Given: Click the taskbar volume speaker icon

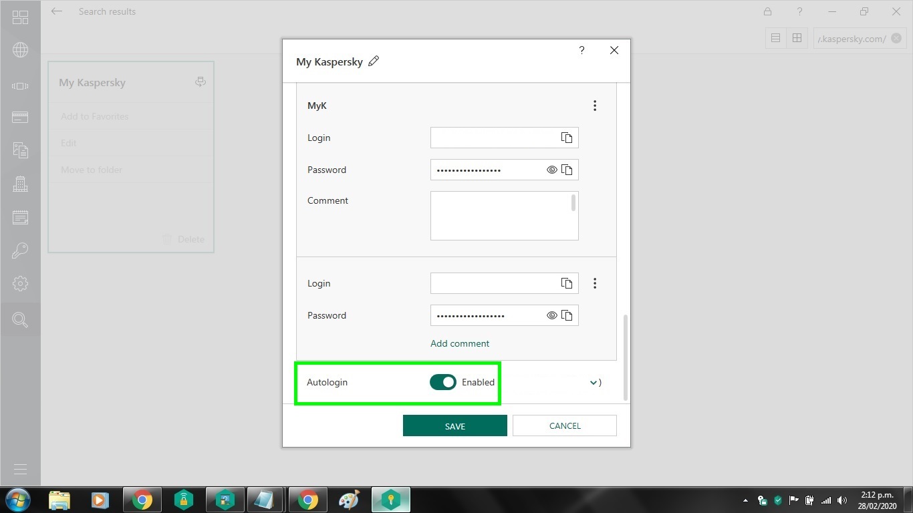Looking at the screenshot, I should point(841,500).
